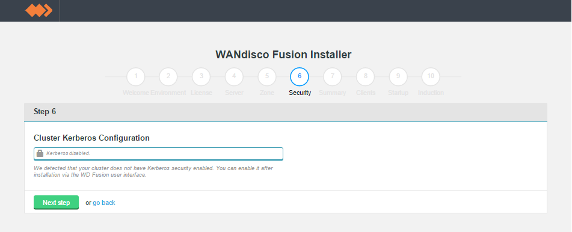Screen dimensions: 572x232
Task: Click the Kerberos not enabled help text
Action: point(153,171)
